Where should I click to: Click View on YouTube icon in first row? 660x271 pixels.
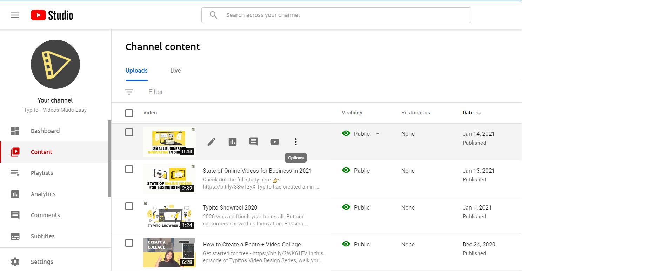coord(275,142)
